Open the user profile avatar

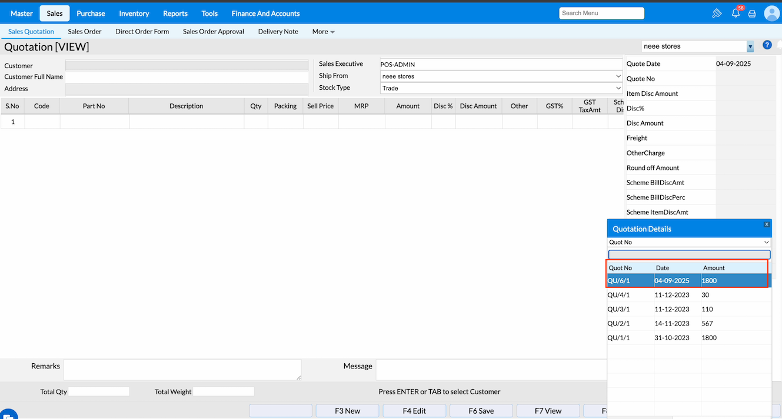click(x=771, y=14)
